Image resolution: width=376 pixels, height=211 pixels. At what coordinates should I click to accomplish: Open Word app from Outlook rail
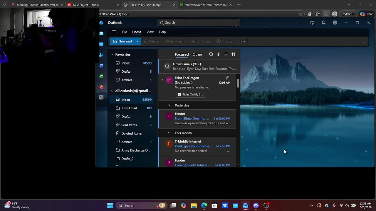tap(101, 66)
